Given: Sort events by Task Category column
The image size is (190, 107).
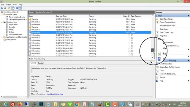Looking at the screenshot, I should pos(136,16).
